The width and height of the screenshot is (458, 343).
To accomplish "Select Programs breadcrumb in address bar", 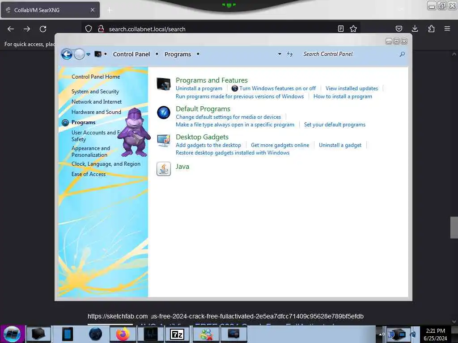I will pyautogui.click(x=178, y=54).
